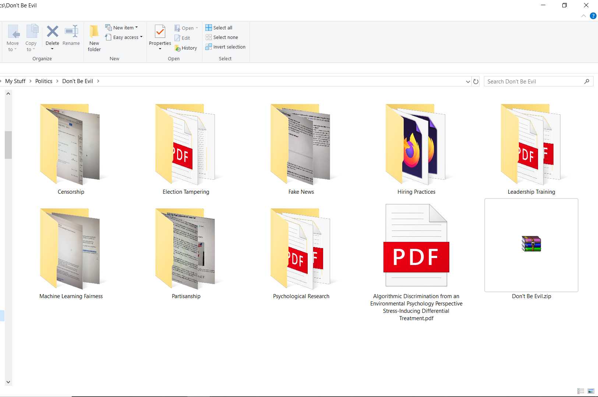Click the Edit button in Open group
Image resolution: width=598 pixels, height=397 pixels.
pos(183,38)
